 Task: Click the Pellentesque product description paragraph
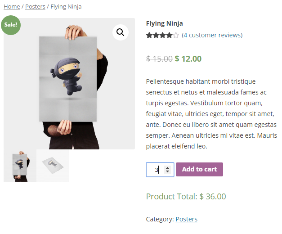click(211, 114)
